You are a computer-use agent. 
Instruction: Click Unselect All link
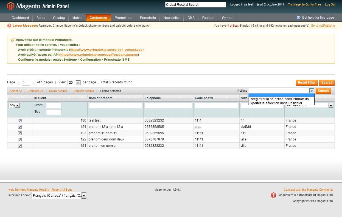tap(35, 91)
